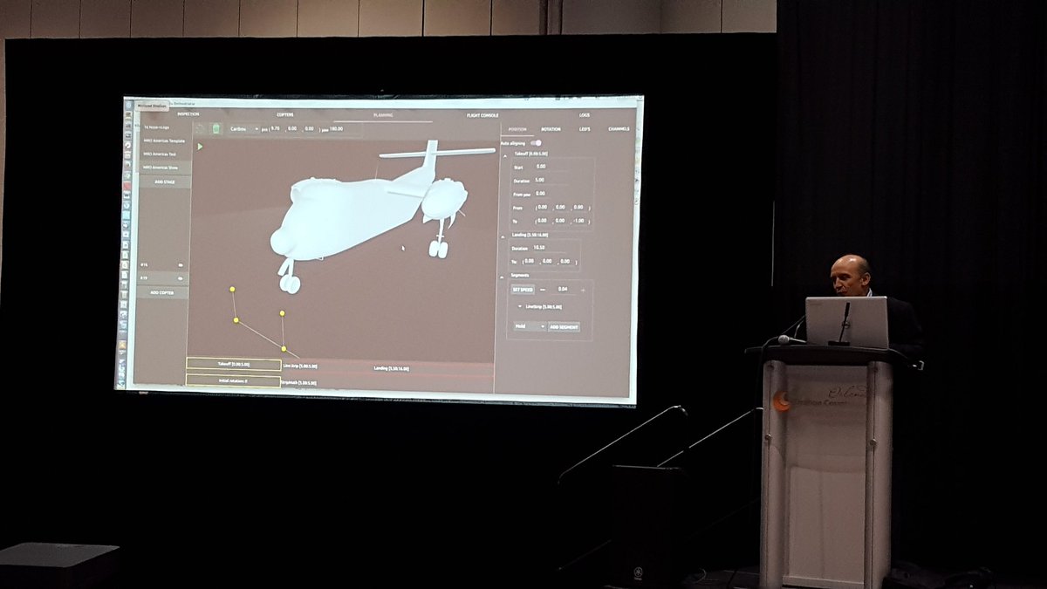Screen dimensions: 1047x589
Task: Switch to the LED'S sub-tab
Action: pos(585,129)
